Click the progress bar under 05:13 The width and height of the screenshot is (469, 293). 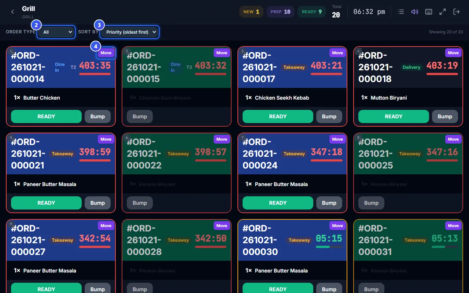tap(445, 247)
